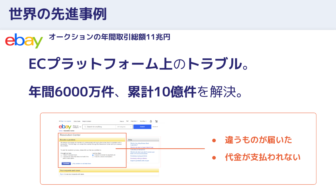Image resolution: width=336 pixels, height=188 pixels.
Task: Open the notifications bell icon
Action: (x=151, y=121)
